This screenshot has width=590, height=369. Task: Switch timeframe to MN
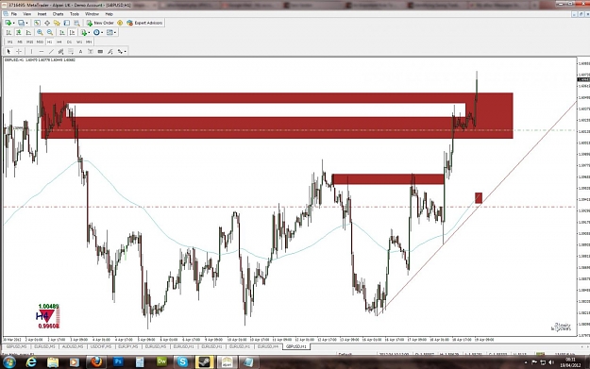coord(89,42)
